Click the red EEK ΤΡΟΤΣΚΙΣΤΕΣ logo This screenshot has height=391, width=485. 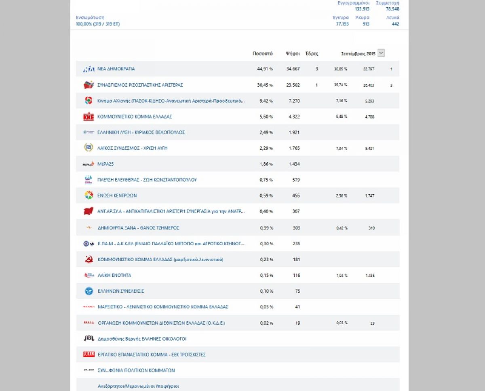point(89,354)
